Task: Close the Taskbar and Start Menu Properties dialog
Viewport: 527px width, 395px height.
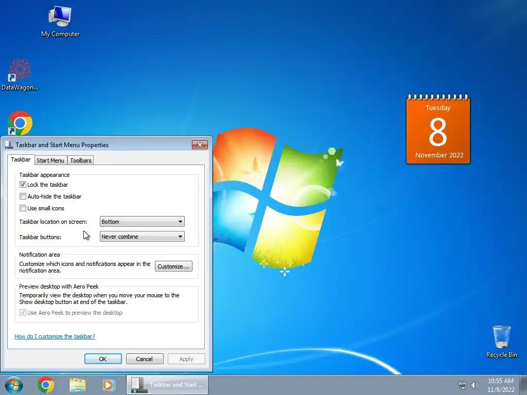Action: click(200, 145)
